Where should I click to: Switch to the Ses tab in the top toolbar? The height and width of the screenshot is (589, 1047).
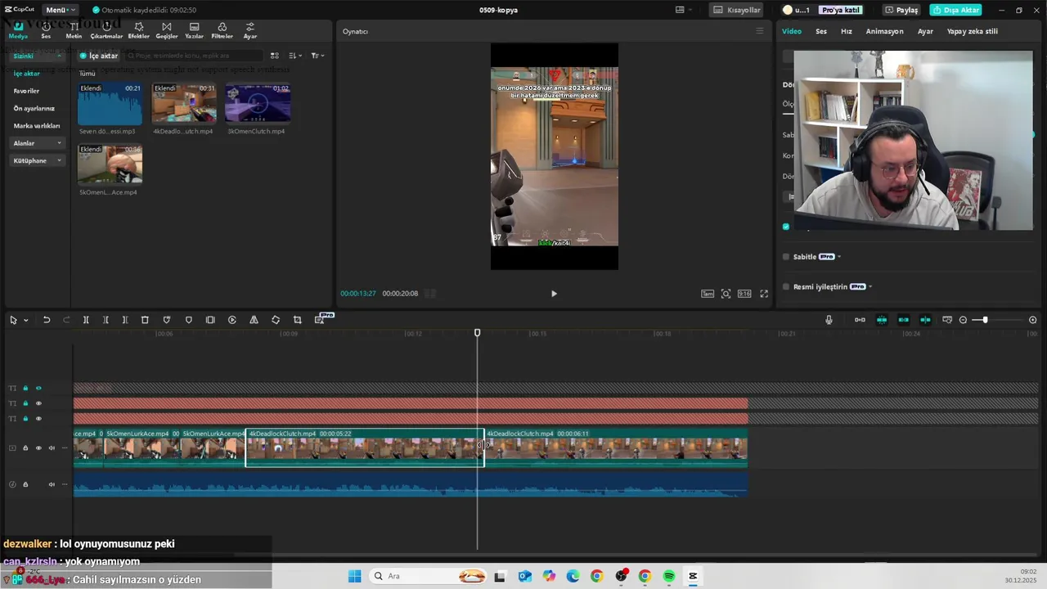tap(46, 30)
